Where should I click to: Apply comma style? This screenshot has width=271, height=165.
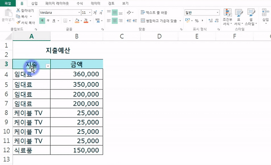(x=202, y=21)
